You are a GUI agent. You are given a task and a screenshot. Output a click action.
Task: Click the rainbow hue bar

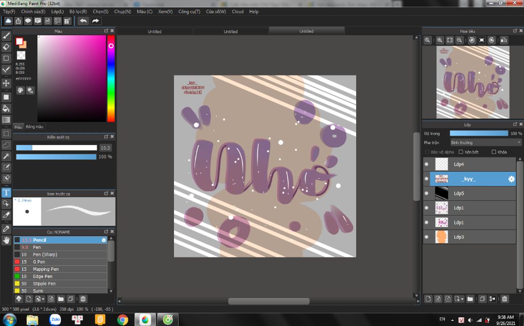[x=111, y=79]
